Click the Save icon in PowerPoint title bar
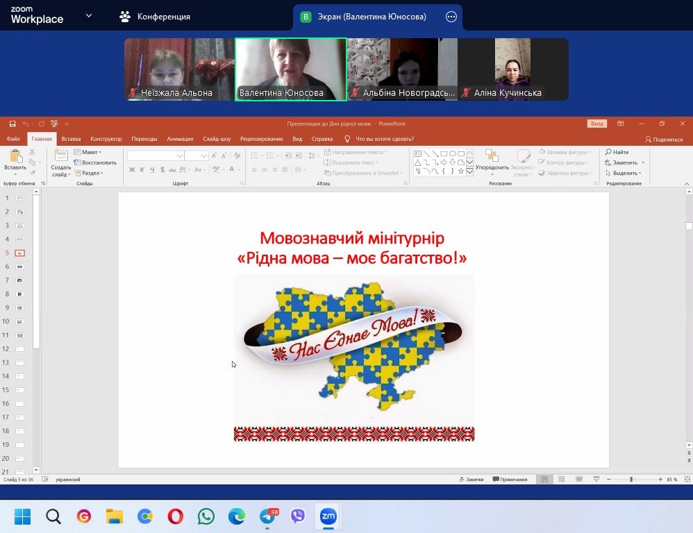 [12, 124]
